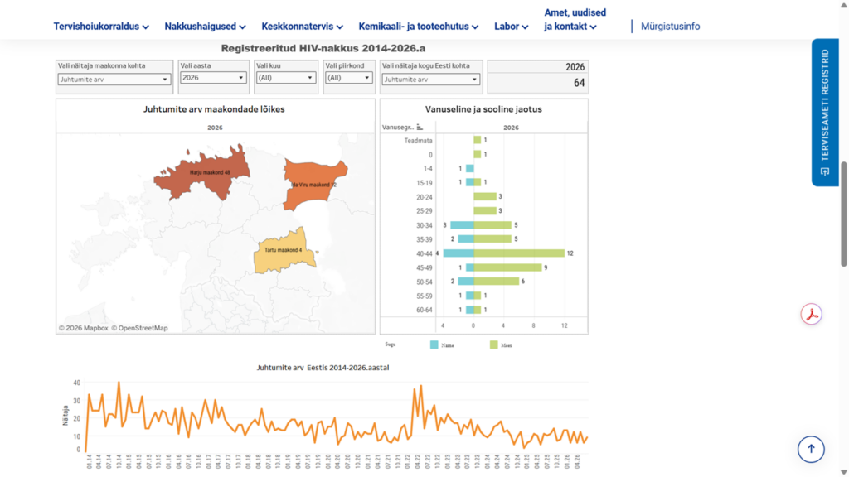Click the Vanuseline ja sooline jaotus title
This screenshot has width=849, height=477.
pyautogui.click(x=483, y=109)
